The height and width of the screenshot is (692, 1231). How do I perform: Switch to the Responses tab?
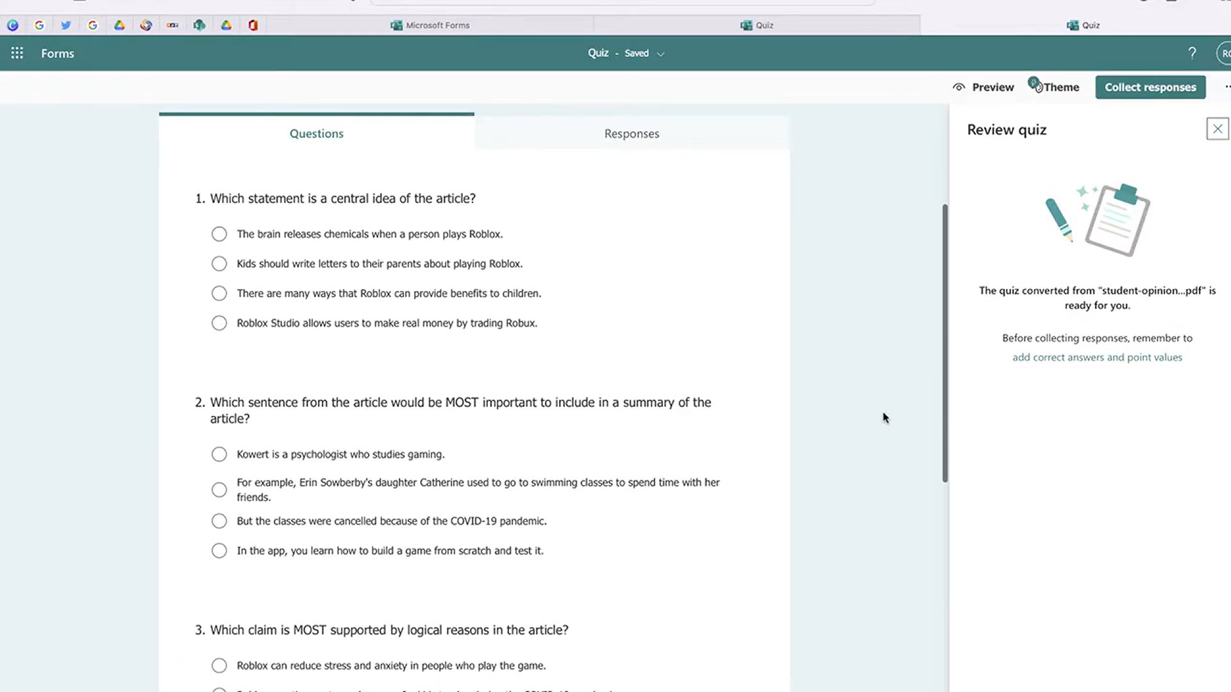click(632, 133)
